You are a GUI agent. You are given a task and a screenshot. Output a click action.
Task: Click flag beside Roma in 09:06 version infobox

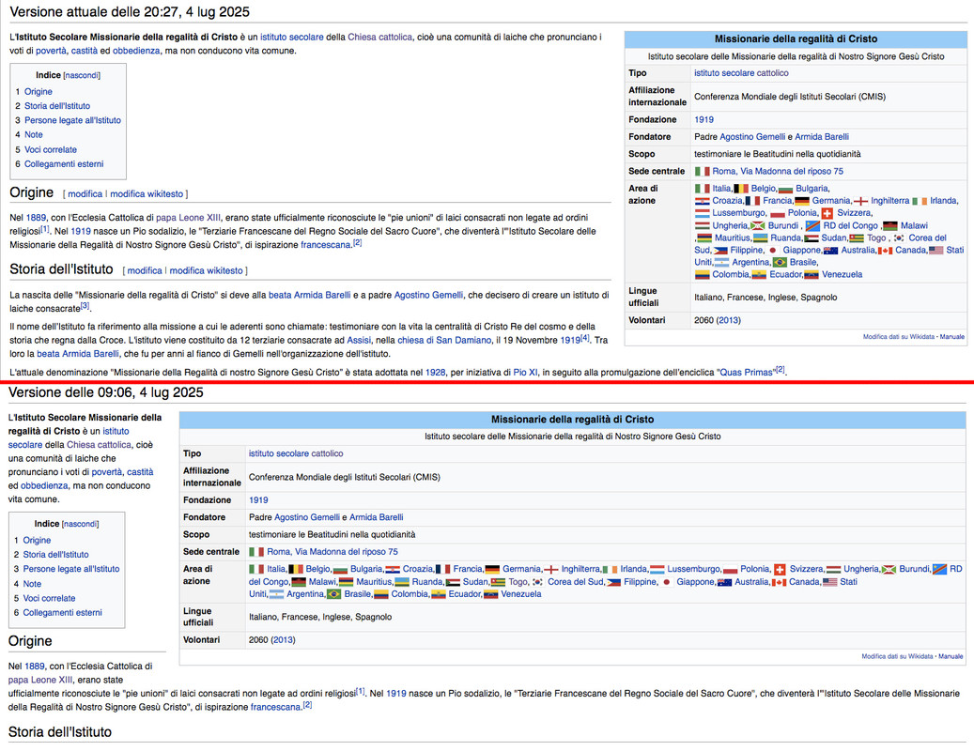pyautogui.click(x=256, y=552)
